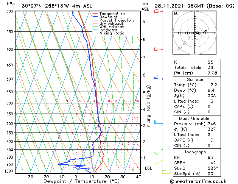238x184 pixels.
Task: Click the light blue wind barb at 700 hPa
Action: (159, 122)
